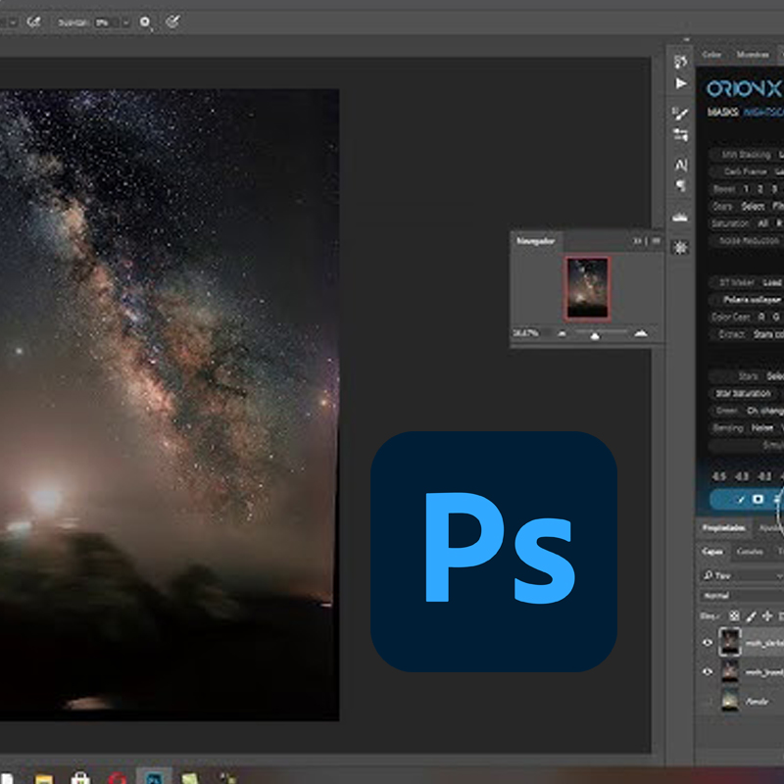Hide the second layer via its eye icon
The width and height of the screenshot is (784, 784).
coord(708,671)
